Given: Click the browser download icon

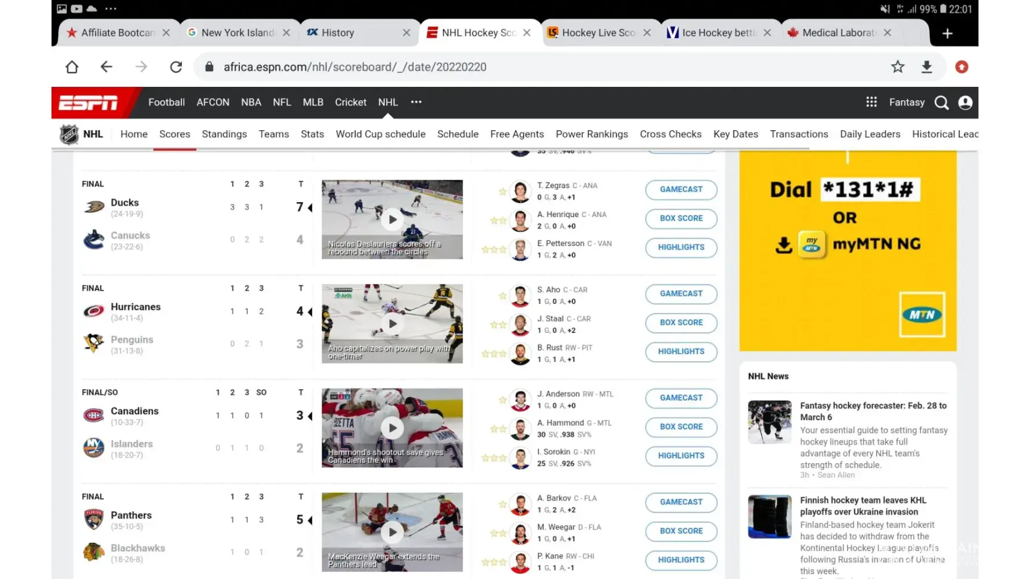Looking at the screenshot, I should [x=926, y=67].
